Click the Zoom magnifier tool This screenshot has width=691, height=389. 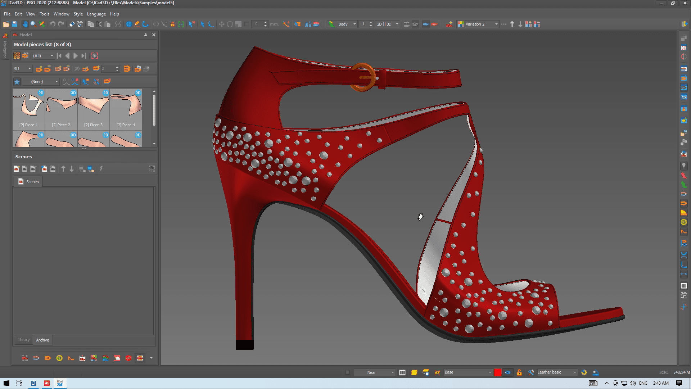33,24
